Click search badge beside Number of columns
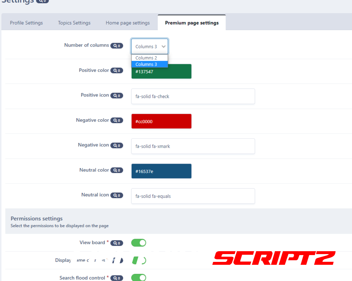The height and width of the screenshot is (281, 352). pyautogui.click(x=117, y=46)
